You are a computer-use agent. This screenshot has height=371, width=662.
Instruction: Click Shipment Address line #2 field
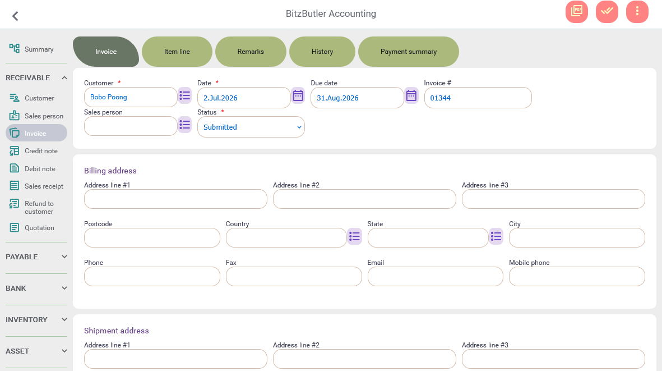[x=364, y=359]
